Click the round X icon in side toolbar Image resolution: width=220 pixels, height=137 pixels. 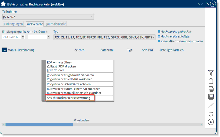pos(211,122)
